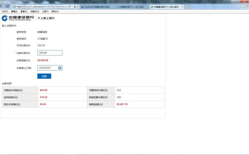
Task: Open the browser tools gear icon
Action: 246,7
